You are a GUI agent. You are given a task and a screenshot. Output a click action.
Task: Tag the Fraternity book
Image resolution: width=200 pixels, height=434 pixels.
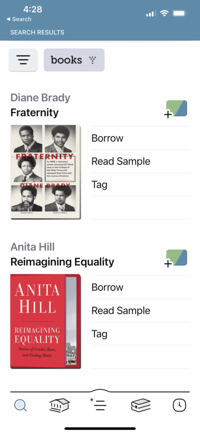point(140,185)
